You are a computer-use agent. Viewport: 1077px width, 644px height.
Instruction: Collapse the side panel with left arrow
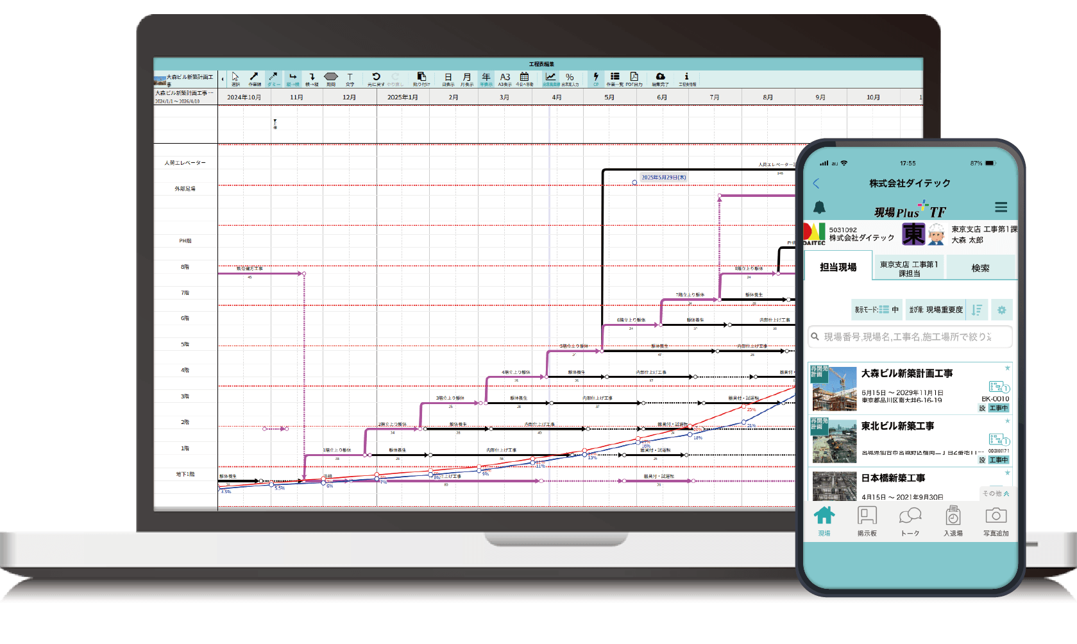[223, 80]
